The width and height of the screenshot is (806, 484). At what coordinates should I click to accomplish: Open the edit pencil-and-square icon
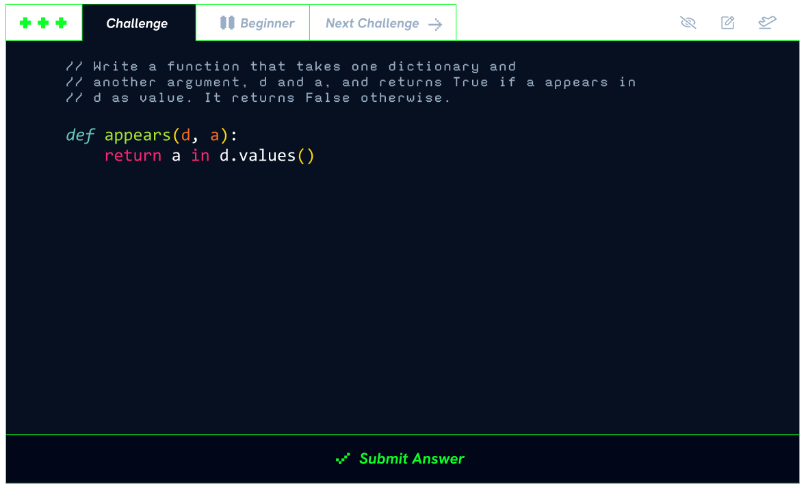click(728, 23)
